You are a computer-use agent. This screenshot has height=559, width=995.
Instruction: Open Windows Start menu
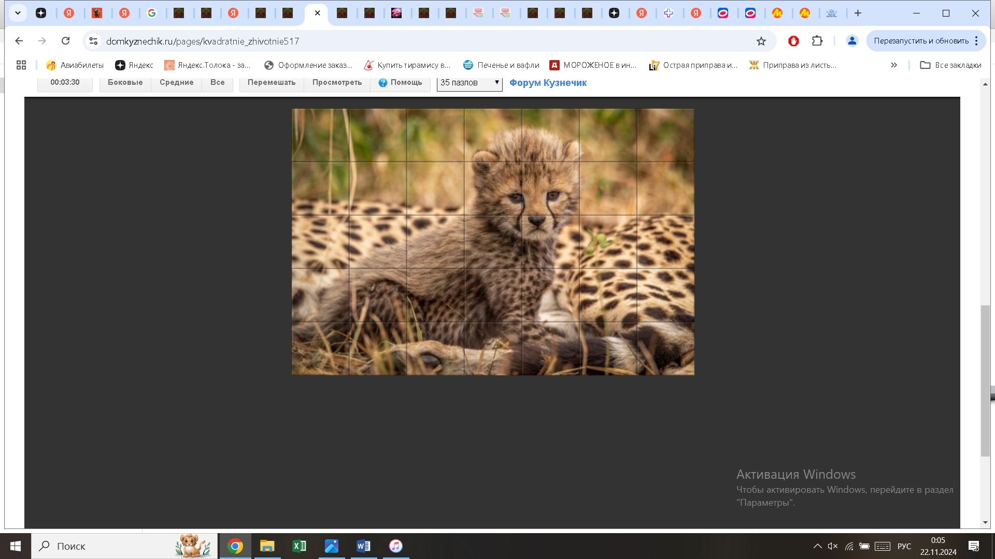tap(16, 546)
